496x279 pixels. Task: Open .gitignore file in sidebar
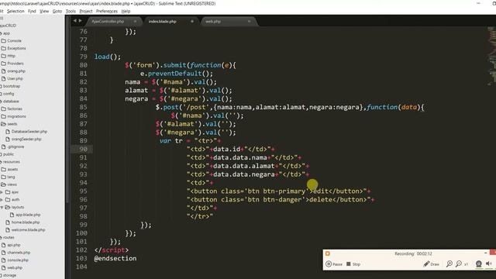[13, 146]
